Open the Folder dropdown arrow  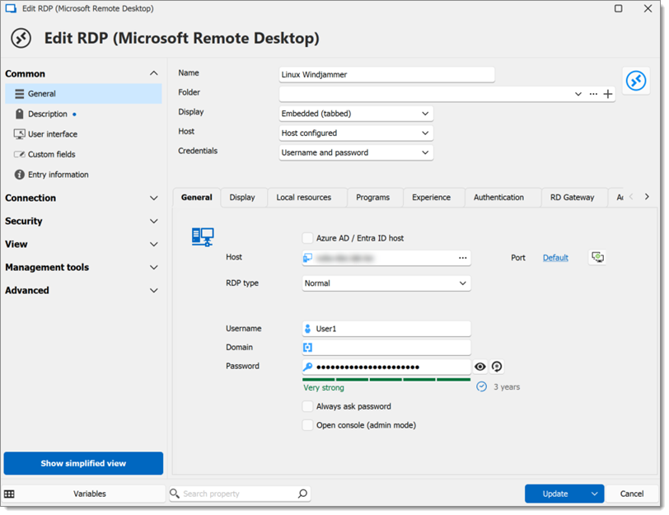(x=578, y=94)
